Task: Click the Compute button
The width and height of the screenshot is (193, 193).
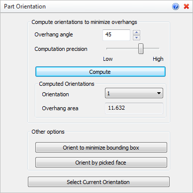Action: click(100, 72)
